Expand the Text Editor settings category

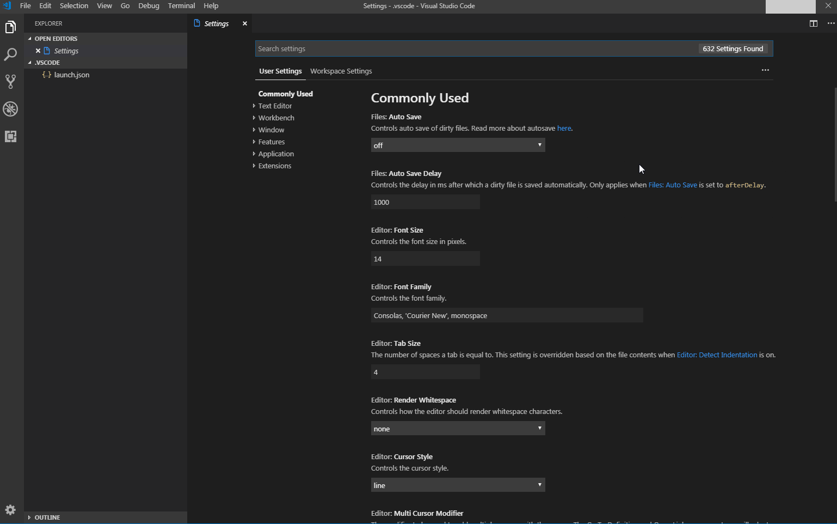pos(275,106)
